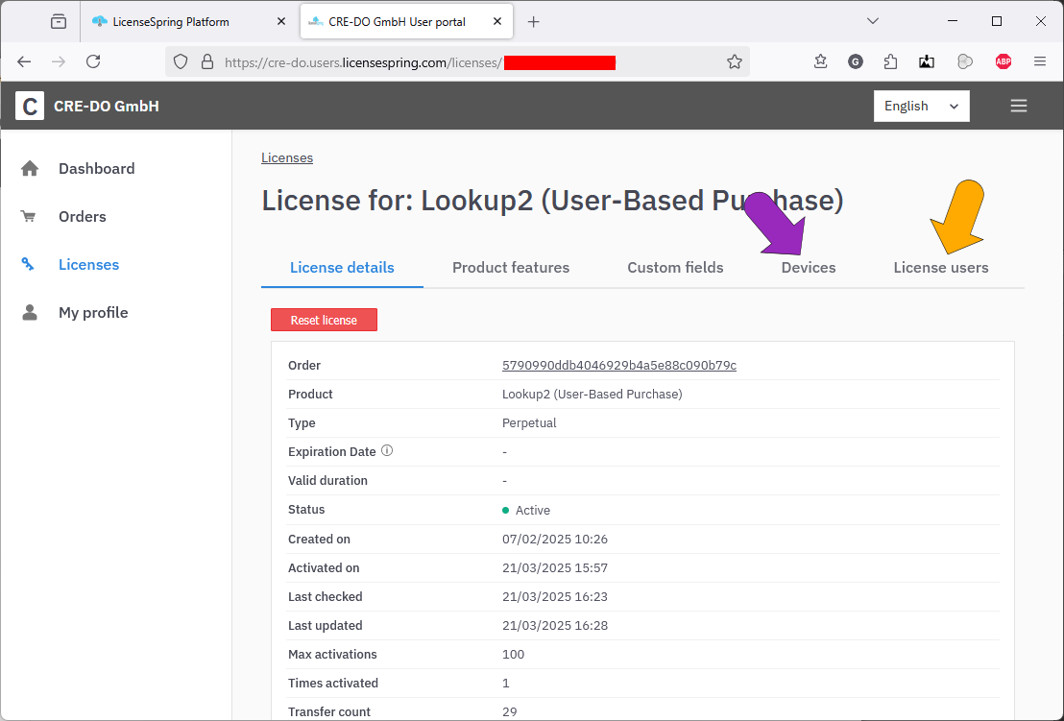
Task: Click the Perpetual type value
Action: [x=528, y=422]
